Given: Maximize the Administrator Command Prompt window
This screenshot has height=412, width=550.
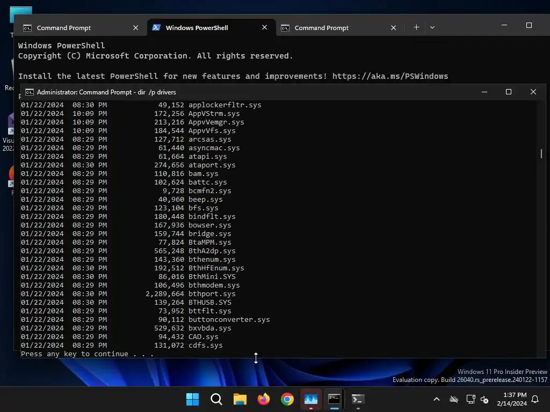Looking at the screenshot, I should [508, 92].
